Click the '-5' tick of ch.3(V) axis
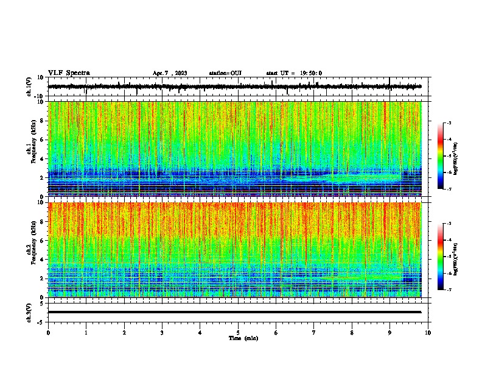This screenshot has width=482, height=373. tap(41, 322)
